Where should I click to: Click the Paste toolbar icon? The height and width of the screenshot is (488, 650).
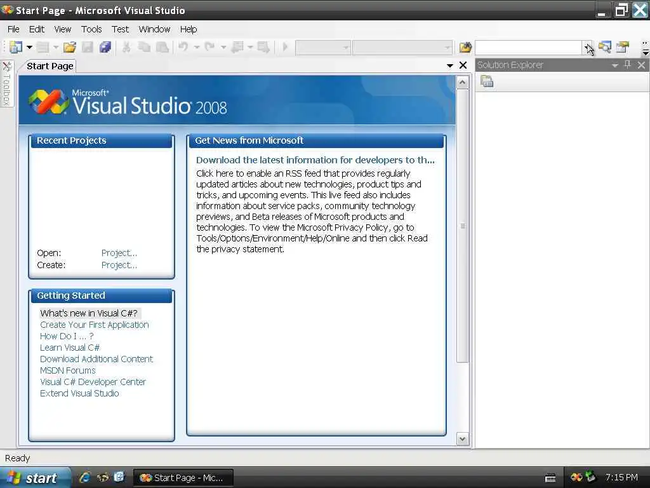(162, 47)
